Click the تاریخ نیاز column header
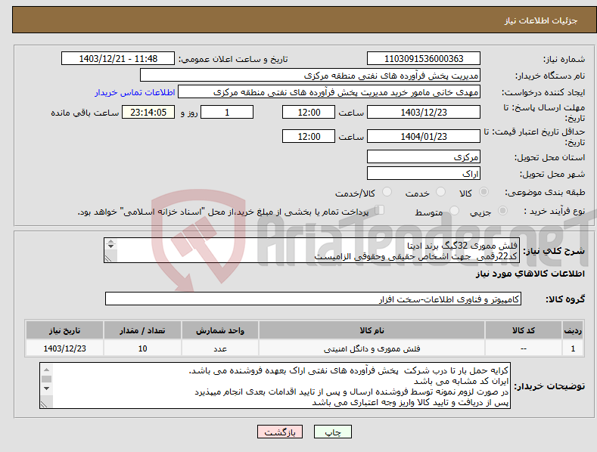Viewport: 597px width, 452px height. click(x=65, y=330)
